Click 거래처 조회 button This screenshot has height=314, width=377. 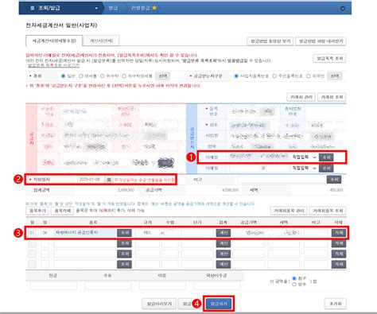(x=332, y=97)
